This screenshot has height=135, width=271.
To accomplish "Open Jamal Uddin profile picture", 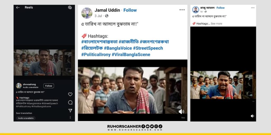I will (87, 13).
